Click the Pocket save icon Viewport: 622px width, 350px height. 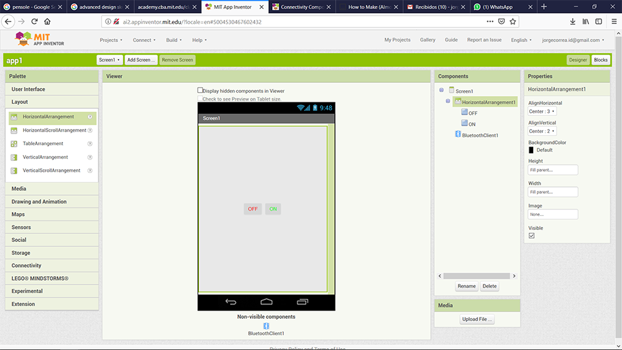pos(501,21)
